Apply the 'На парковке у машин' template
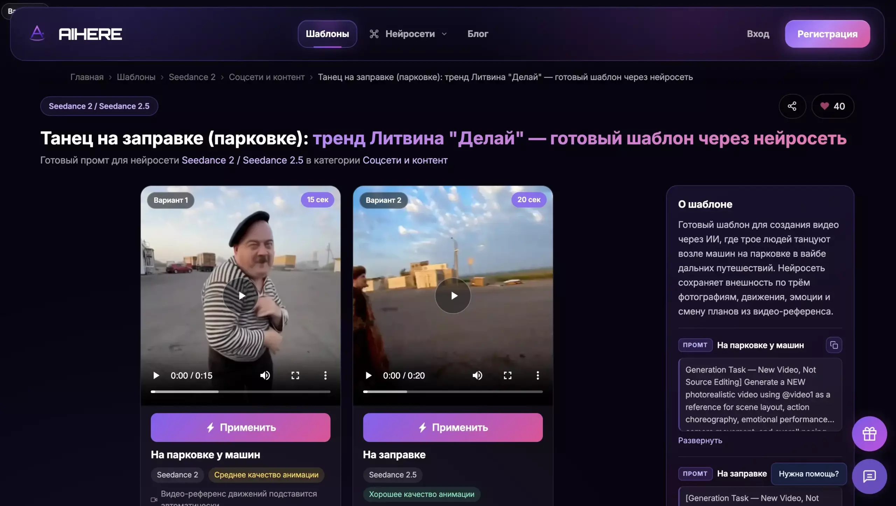Image resolution: width=896 pixels, height=506 pixels. pyautogui.click(x=240, y=427)
